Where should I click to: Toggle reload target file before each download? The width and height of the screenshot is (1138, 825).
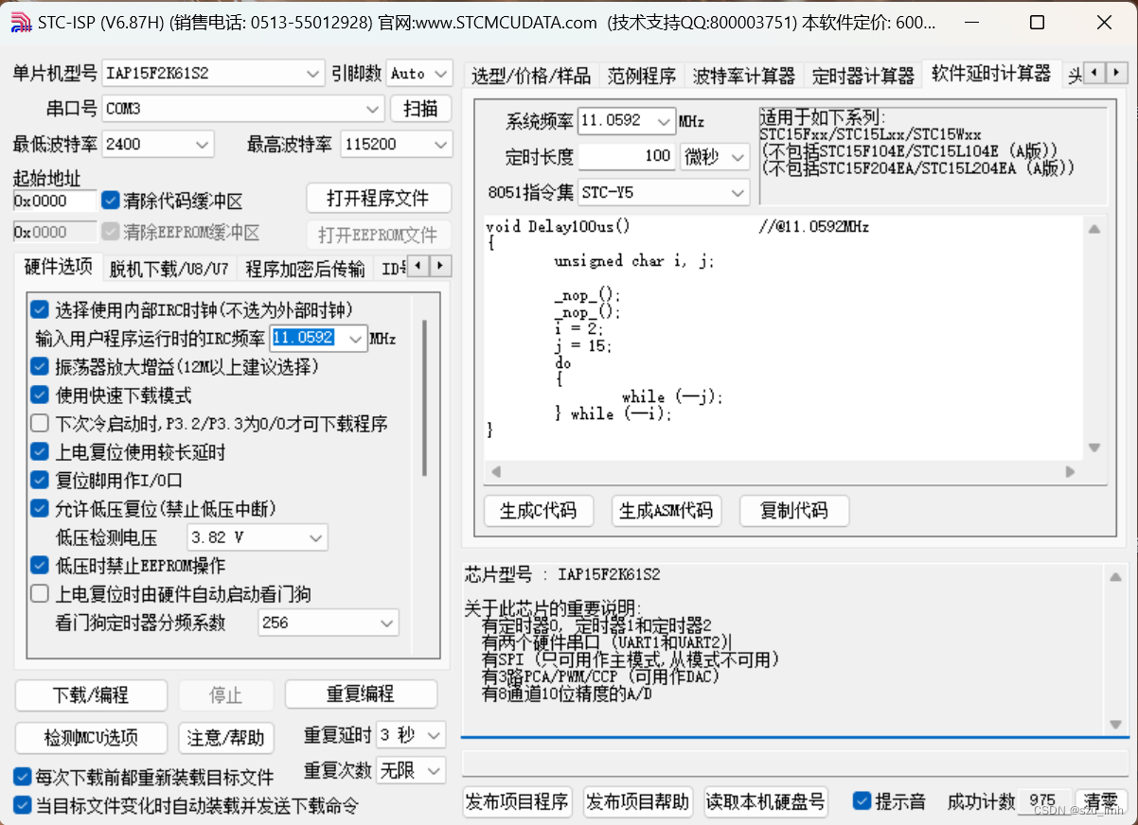[23, 777]
